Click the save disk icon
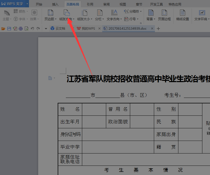 9,29
